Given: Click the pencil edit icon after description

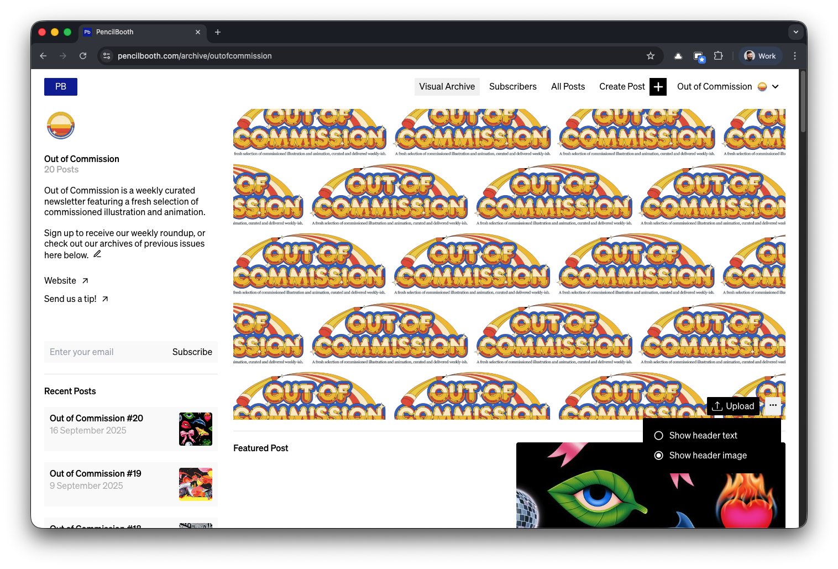Looking at the screenshot, I should (x=97, y=254).
